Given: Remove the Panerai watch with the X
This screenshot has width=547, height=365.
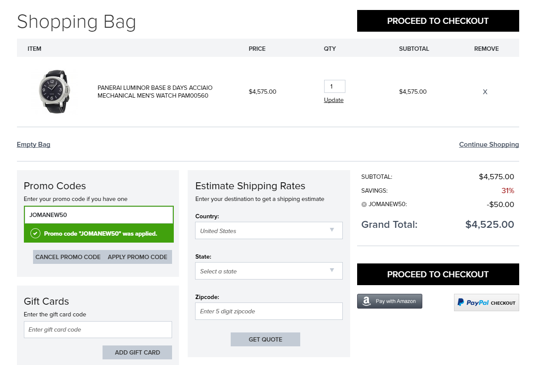Looking at the screenshot, I should [485, 92].
